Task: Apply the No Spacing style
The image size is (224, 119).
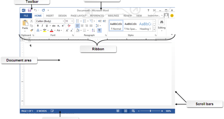Action: pyautogui.click(x=130, y=26)
